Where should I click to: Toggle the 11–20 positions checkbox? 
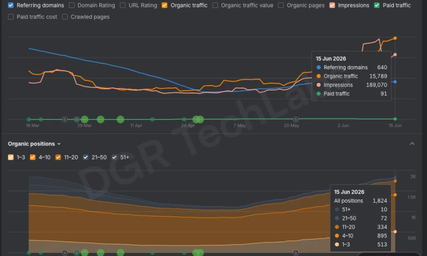[x=58, y=157]
